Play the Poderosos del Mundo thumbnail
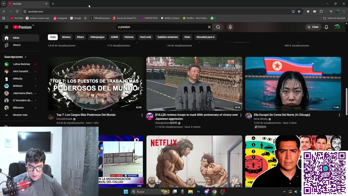This screenshot has height=196, width=348. point(96,84)
